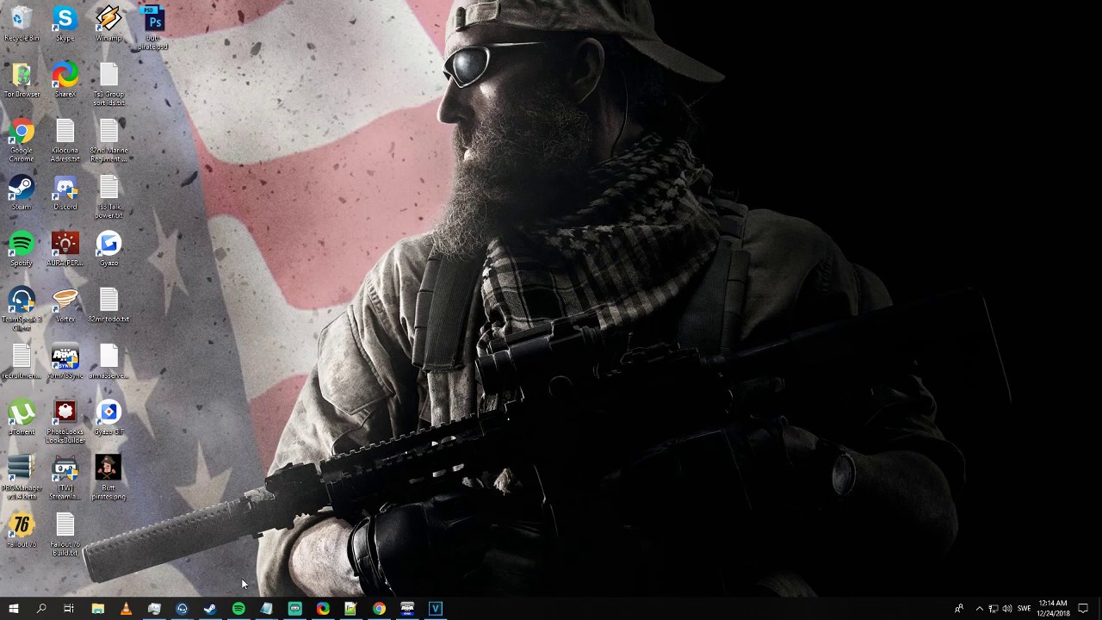Select the Ts3 Group sort ids.txt file
This screenshot has width=1102, height=620.
(108, 84)
